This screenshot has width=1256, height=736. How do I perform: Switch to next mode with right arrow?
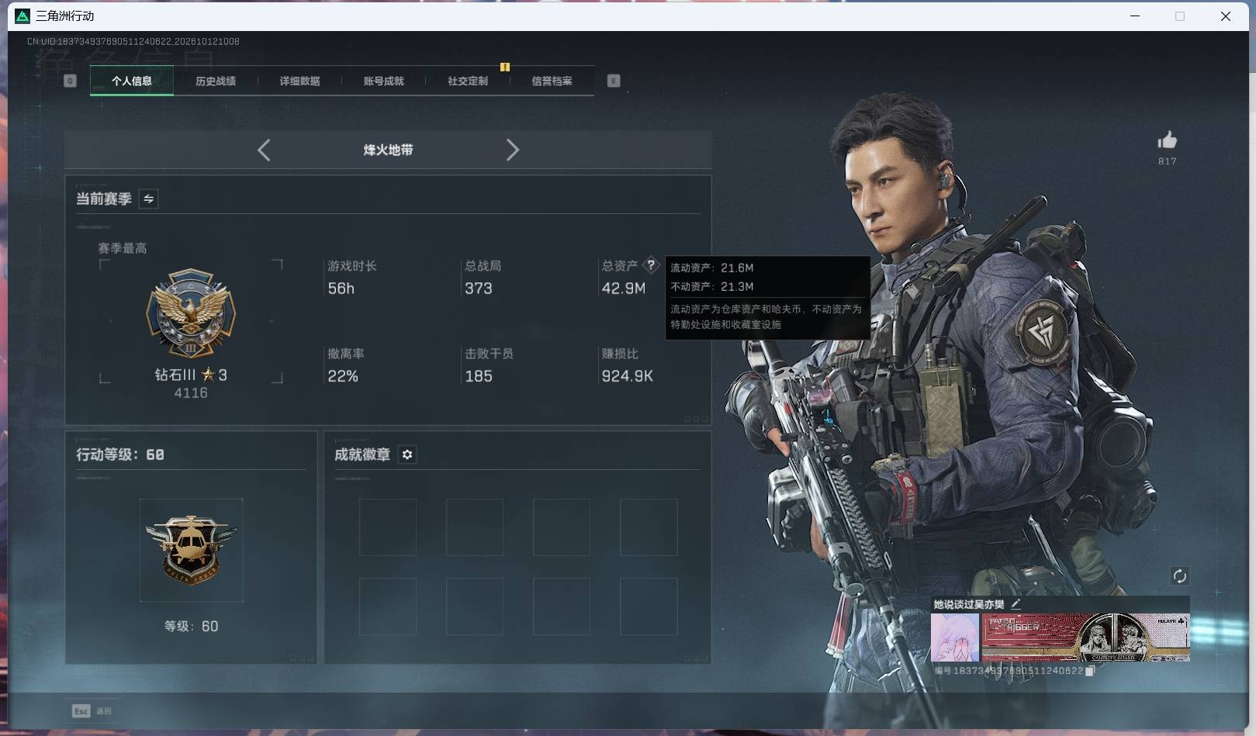[x=512, y=150]
